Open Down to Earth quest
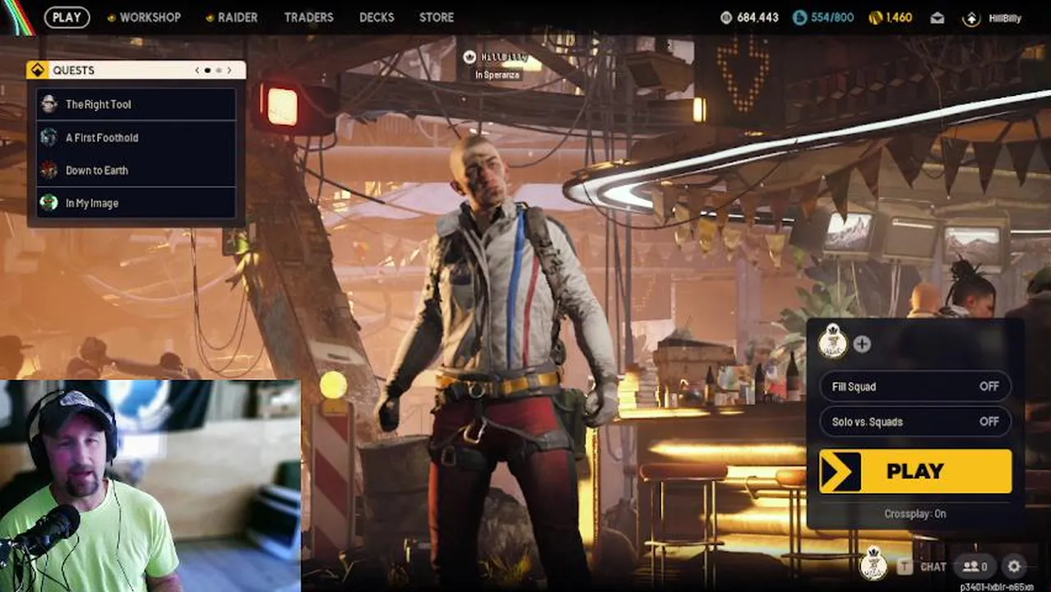The height and width of the screenshot is (592, 1051). click(x=137, y=170)
